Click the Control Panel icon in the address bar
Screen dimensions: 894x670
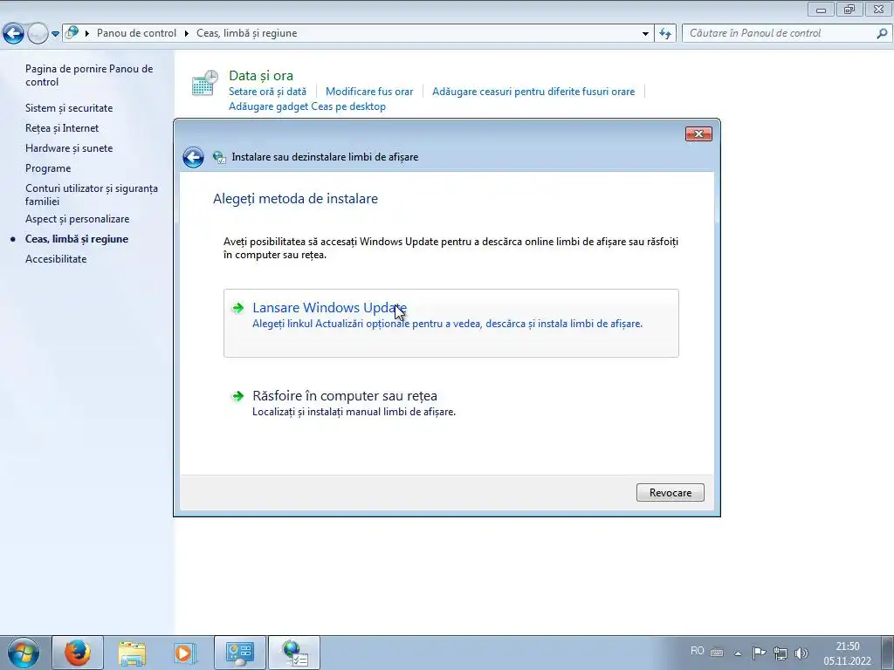[72, 33]
